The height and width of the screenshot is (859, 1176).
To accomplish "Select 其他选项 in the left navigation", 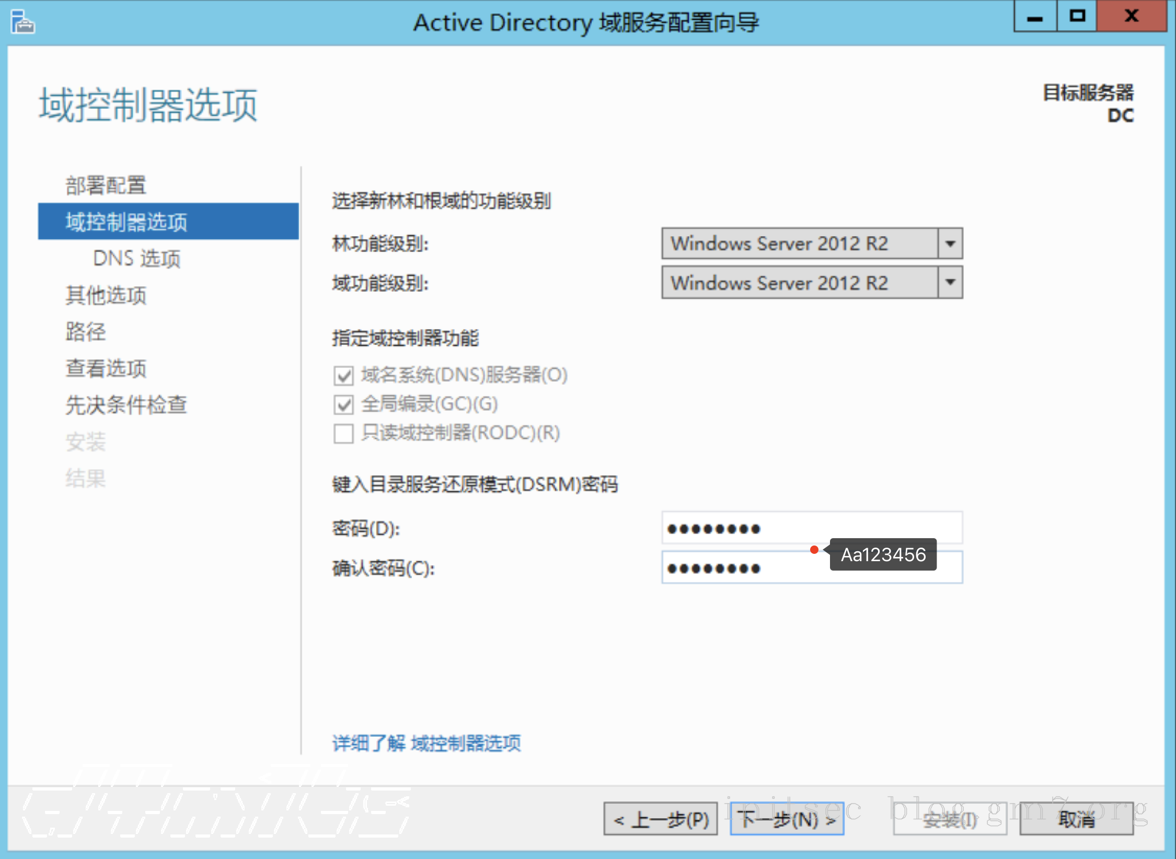I will click(x=106, y=295).
